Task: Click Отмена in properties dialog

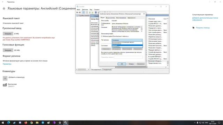Action: click(131, 64)
